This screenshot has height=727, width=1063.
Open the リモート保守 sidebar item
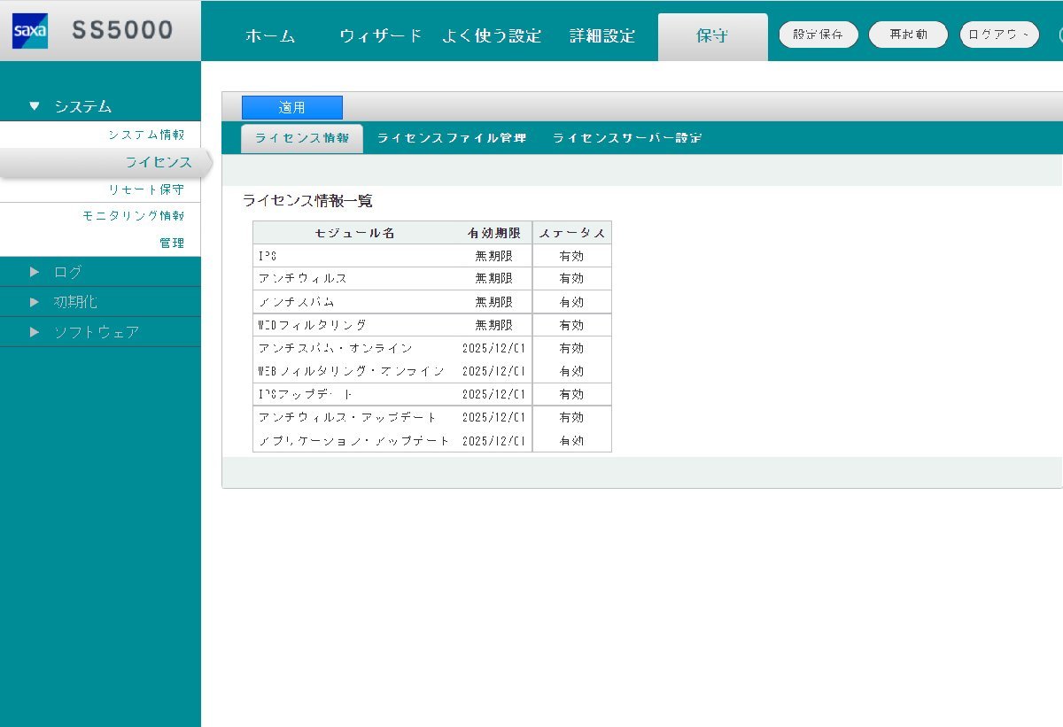point(146,189)
